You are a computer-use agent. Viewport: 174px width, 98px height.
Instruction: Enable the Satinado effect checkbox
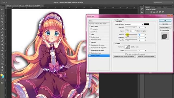(x=90, y=42)
